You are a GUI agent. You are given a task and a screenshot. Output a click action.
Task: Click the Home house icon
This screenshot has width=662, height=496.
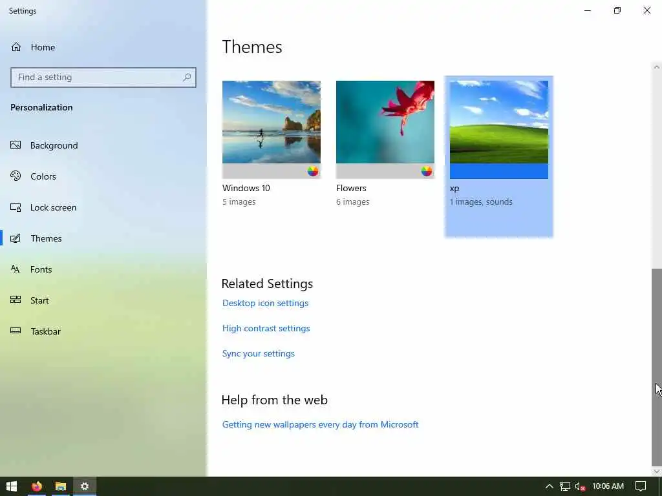tap(16, 46)
